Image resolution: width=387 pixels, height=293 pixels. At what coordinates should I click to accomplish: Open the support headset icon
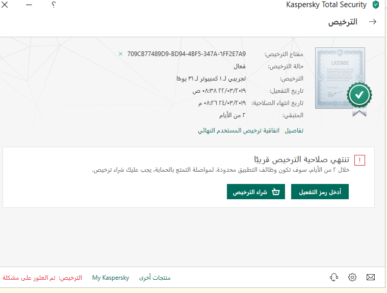coord(334,277)
